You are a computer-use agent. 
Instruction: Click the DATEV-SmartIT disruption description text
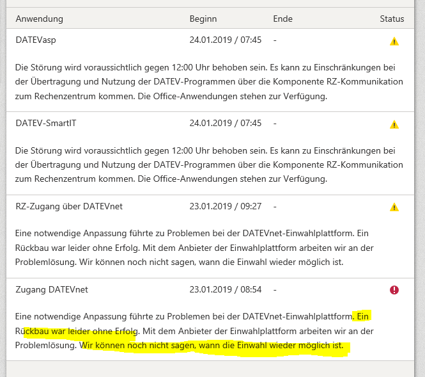(x=209, y=164)
